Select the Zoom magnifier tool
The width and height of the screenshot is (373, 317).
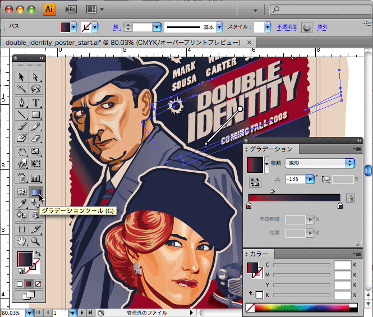click(36, 241)
